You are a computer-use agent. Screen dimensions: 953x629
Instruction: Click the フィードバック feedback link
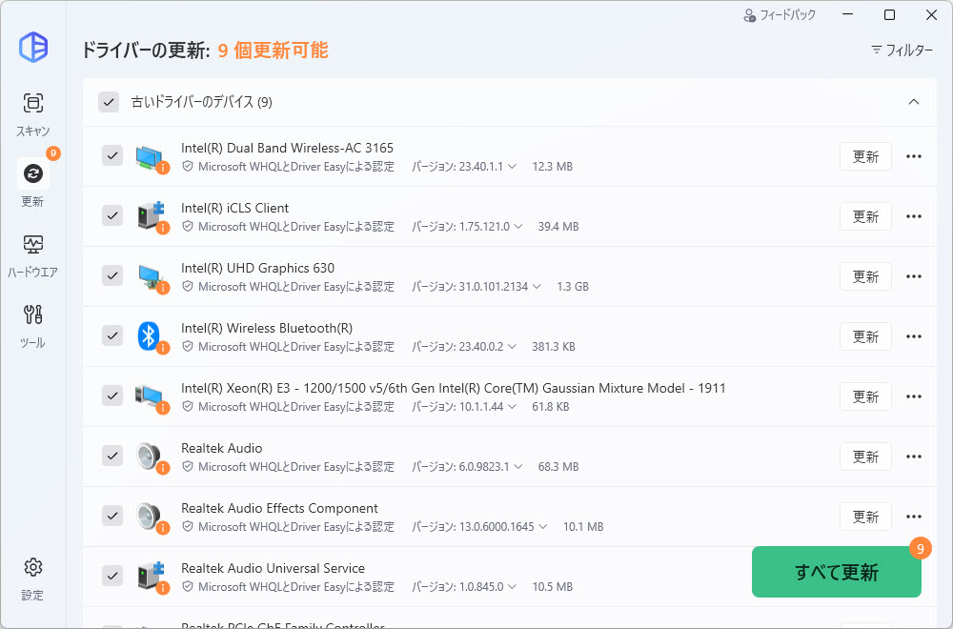click(x=780, y=15)
